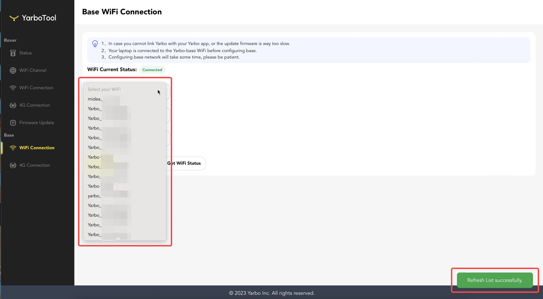Click the tip about laptop connected to Yarbo-base

[x=179, y=50]
